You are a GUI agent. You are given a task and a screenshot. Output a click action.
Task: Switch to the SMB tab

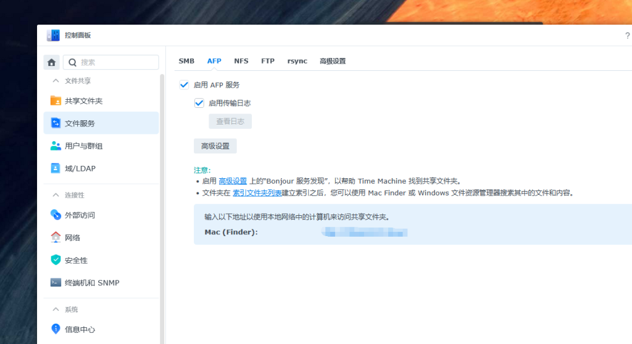(x=186, y=61)
